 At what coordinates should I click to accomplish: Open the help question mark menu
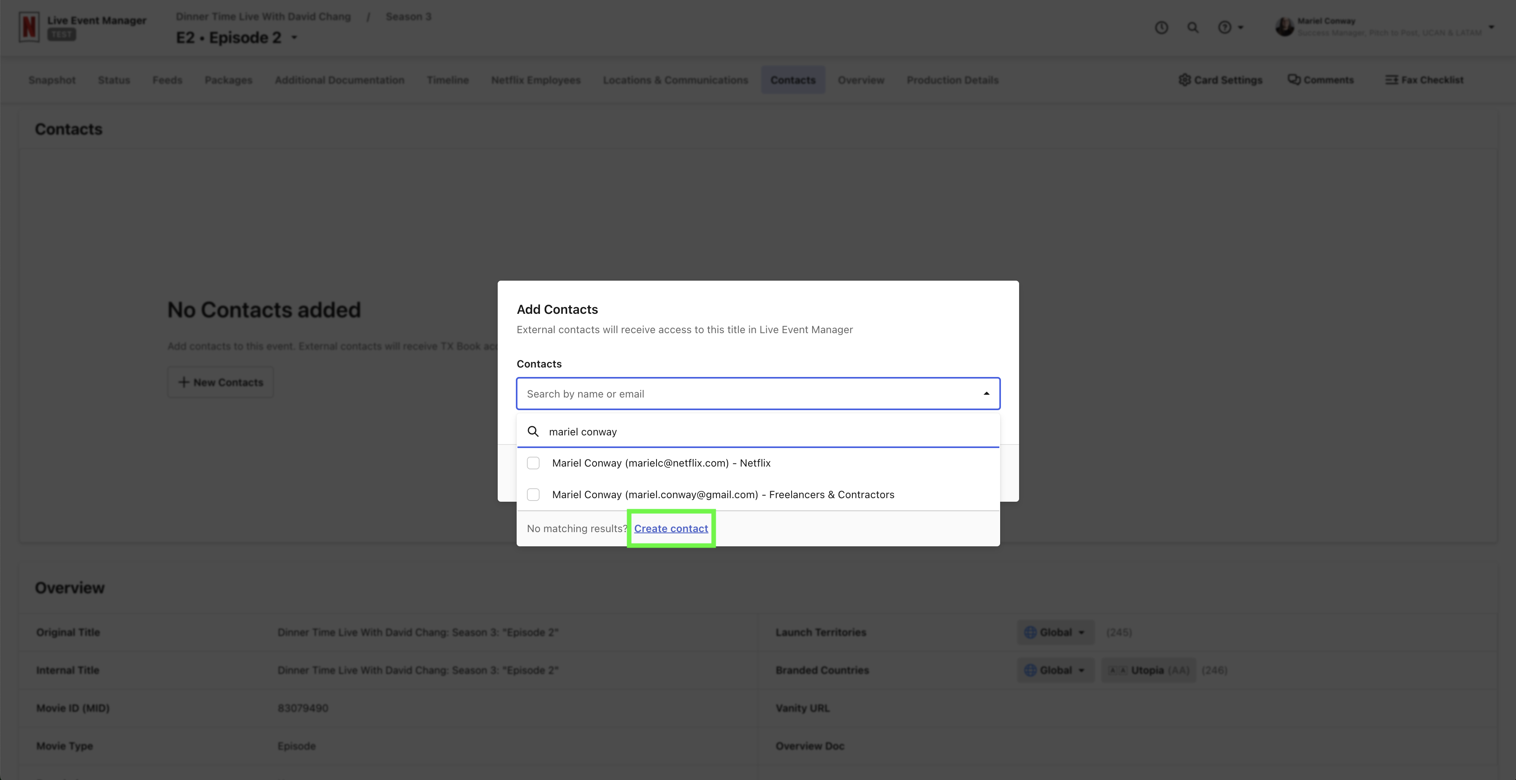click(x=1230, y=28)
